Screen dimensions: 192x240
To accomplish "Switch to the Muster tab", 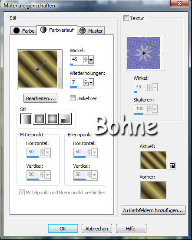I will [91, 30].
